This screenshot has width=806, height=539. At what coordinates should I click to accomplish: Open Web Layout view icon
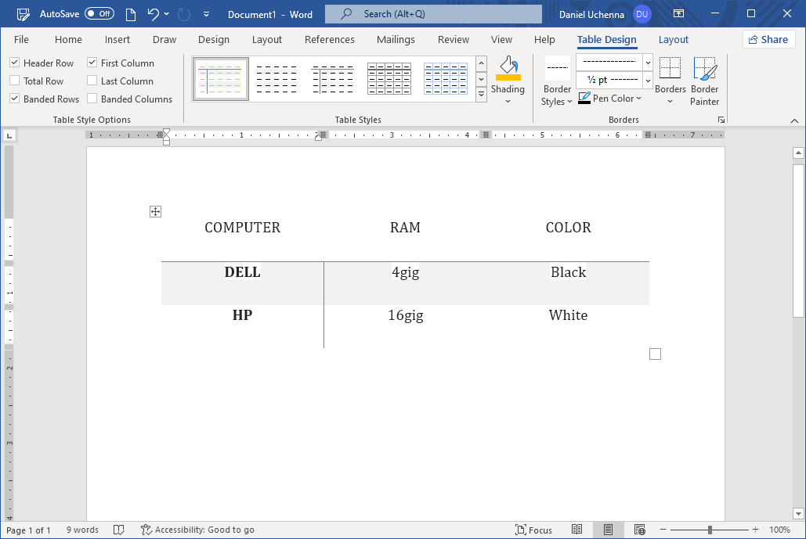point(639,530)
